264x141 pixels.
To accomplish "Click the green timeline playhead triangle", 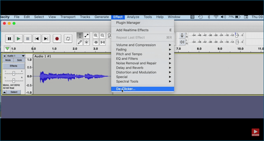I will pyautogui.click(x=7, y=49).
